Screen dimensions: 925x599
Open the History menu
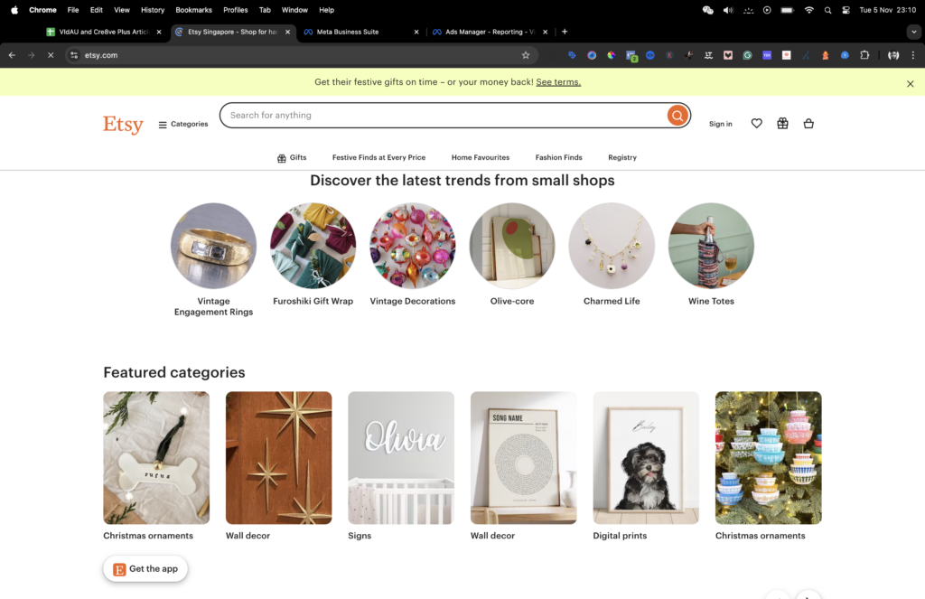pyautogui.click(x=152, y=10)
